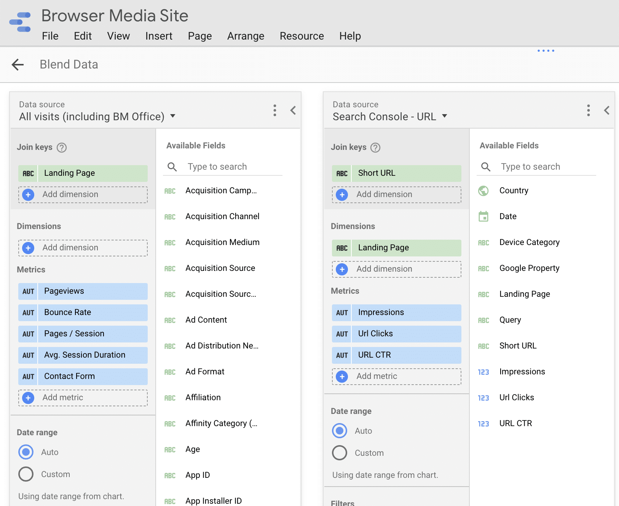Click Acquisition Source in available fields
Viewport: 619px width, 506px height.
(220, 268)
